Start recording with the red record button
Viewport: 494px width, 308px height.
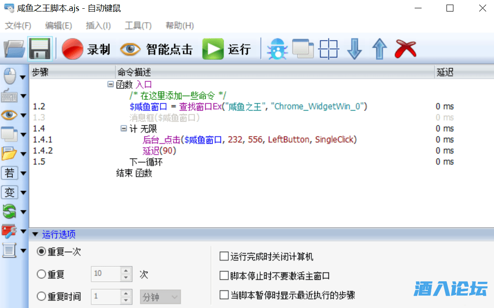[72, 49]
